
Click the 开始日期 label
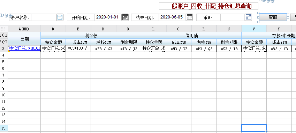point(81,17)
